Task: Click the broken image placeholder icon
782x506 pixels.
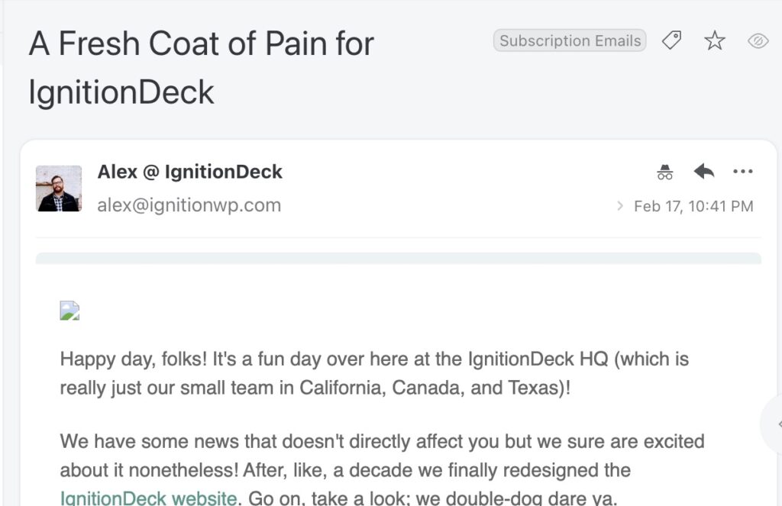Action: click(x=69, y=310)
